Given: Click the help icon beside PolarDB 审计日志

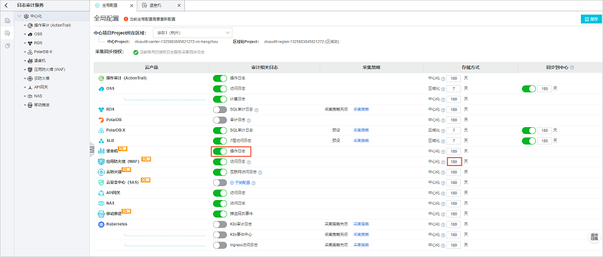Looking at the screenshot, I should pos(249,120).
